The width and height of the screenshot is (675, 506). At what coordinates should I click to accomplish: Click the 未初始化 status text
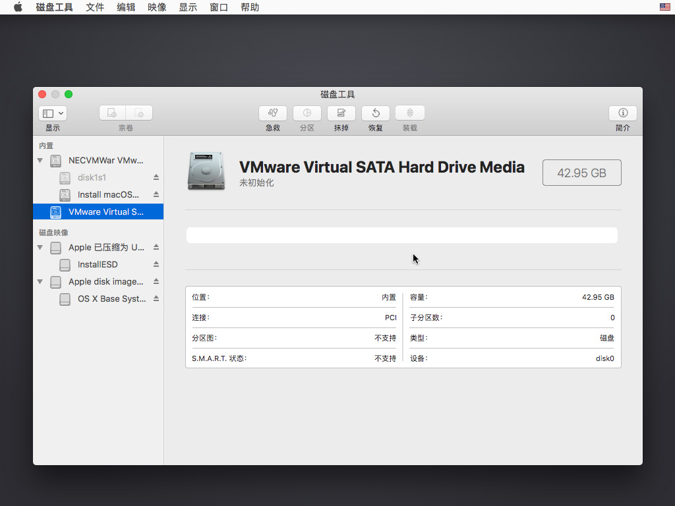tap(256, 183)
